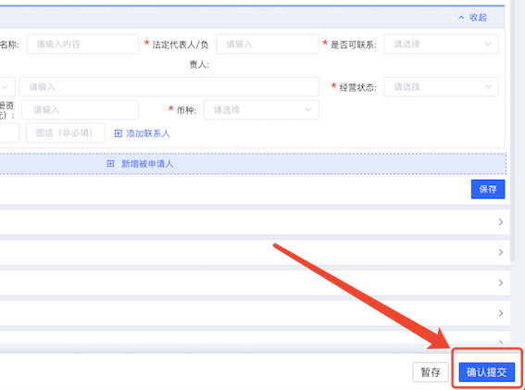Expand the first collapsed section chevron
Viewport: 525px width, 390px height.
pos(501,221)
